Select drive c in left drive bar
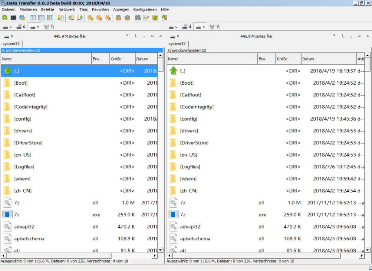The width and height of the screenshot is (372, 271). [7, 27]
